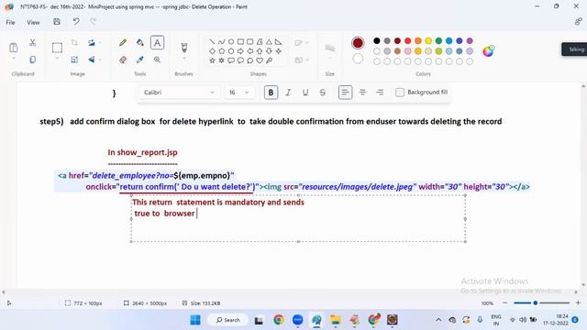Open the Edit colors wheel
The height and width of the screenshot is (330, 587).
tap(488, 51)
